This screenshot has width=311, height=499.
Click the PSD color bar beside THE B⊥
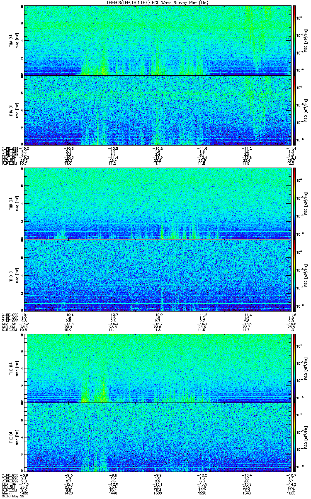[x=295, y=369]
